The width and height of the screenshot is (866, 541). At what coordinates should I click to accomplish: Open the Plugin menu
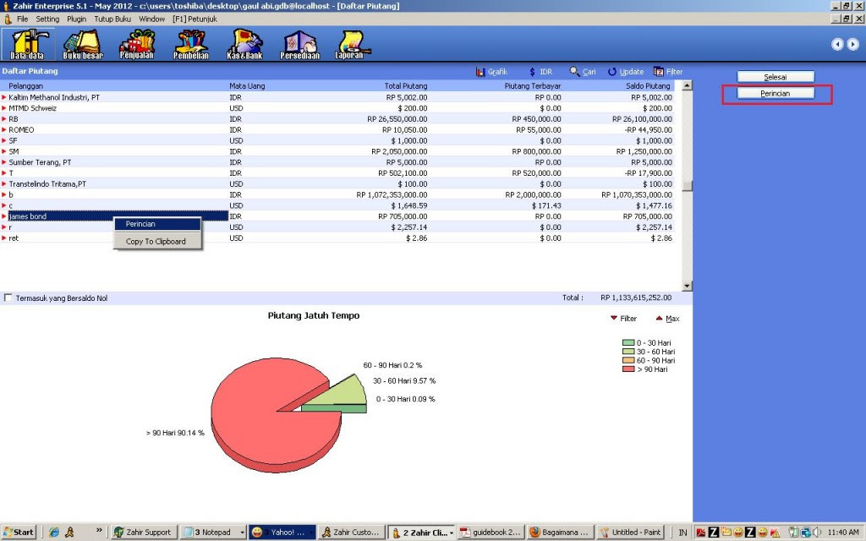[x=77, y=19]
